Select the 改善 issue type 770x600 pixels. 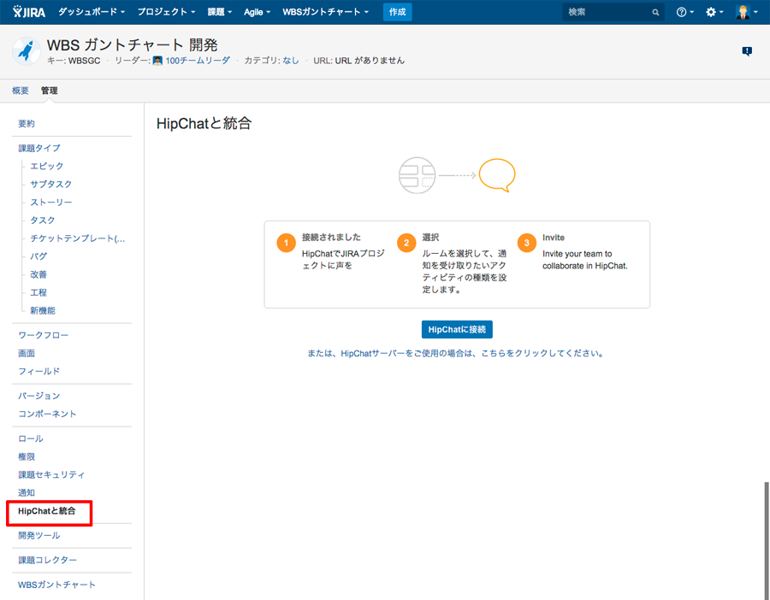(x=38, y=274)
